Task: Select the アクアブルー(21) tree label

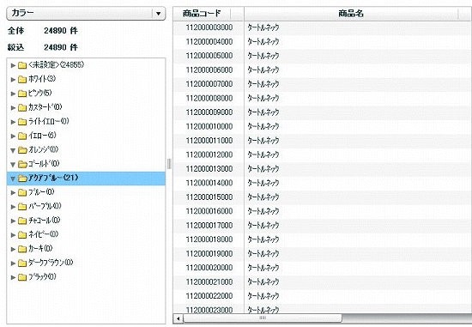Action: [x=53, y=178]
